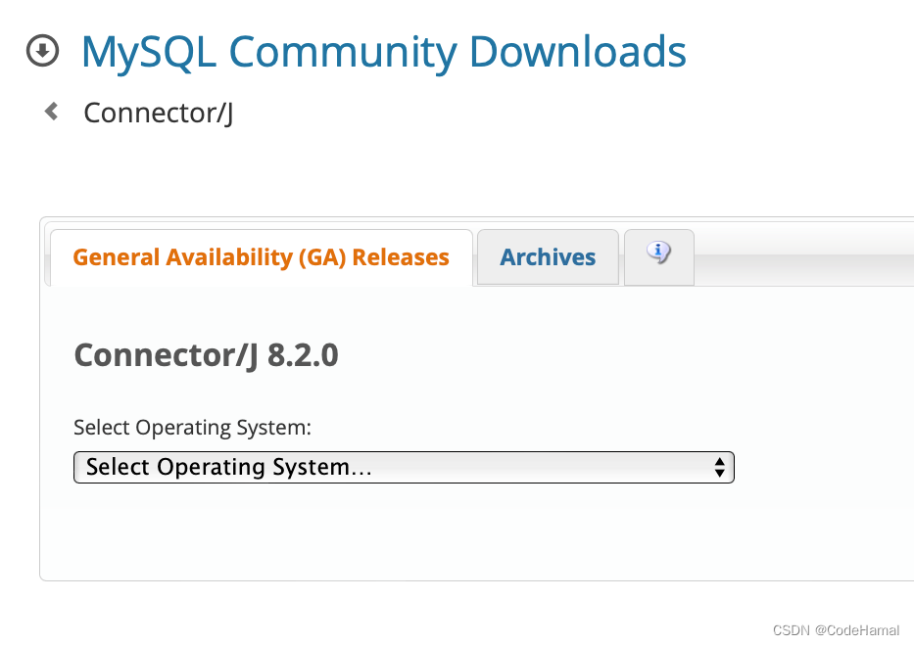This screenshot has width=914, height=645.
Task: Open the information speech-bubble tab
Action: click(658, 256)
